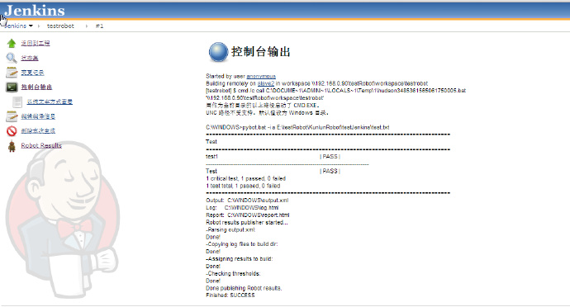Go to Jenkins breadcrumb home
This screenshot has height=307, width=570.
[x=16, y=26]
